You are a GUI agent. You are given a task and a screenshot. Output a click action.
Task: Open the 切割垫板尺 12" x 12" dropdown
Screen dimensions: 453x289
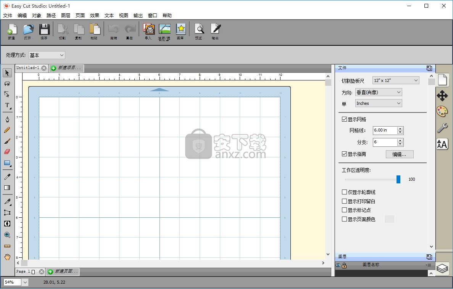(x=396, y=80)
